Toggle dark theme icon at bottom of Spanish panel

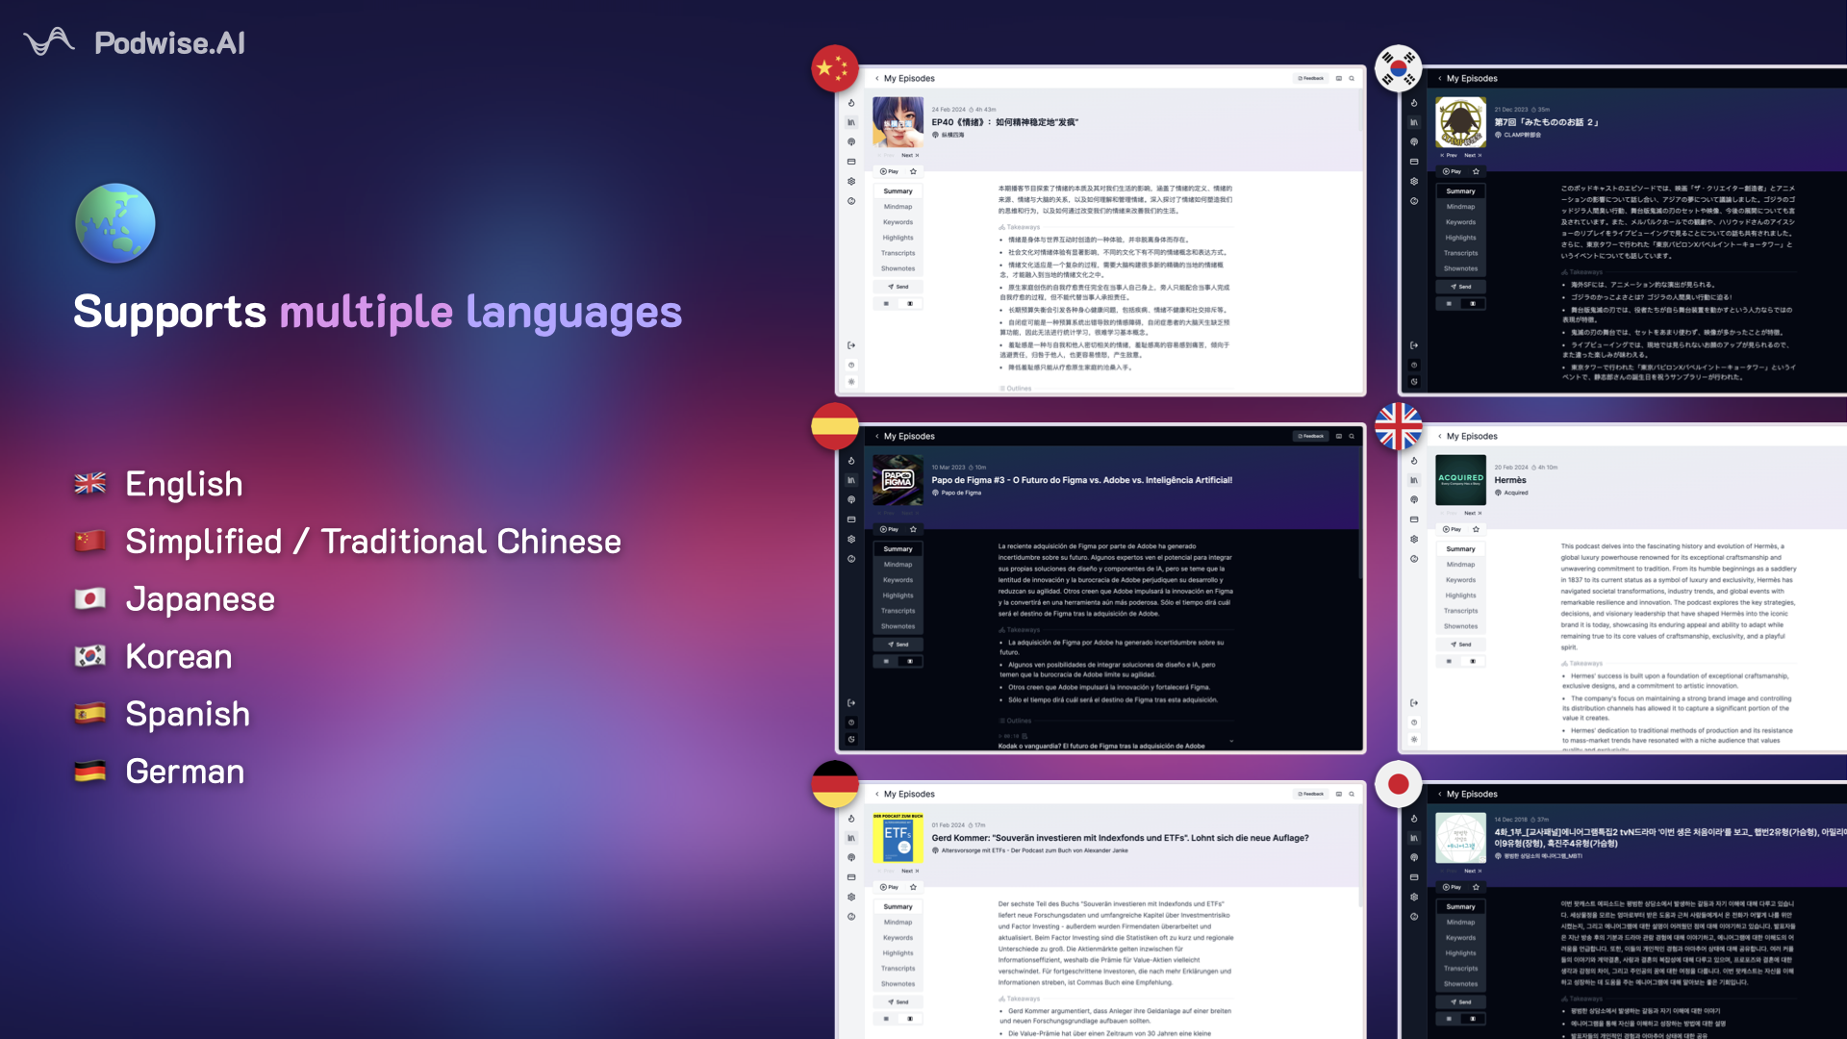[851, 740]
